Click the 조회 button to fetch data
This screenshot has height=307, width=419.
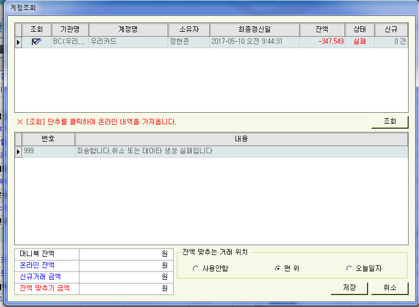pos(389,121)
